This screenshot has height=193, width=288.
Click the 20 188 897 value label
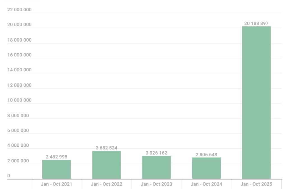(256, 23)
